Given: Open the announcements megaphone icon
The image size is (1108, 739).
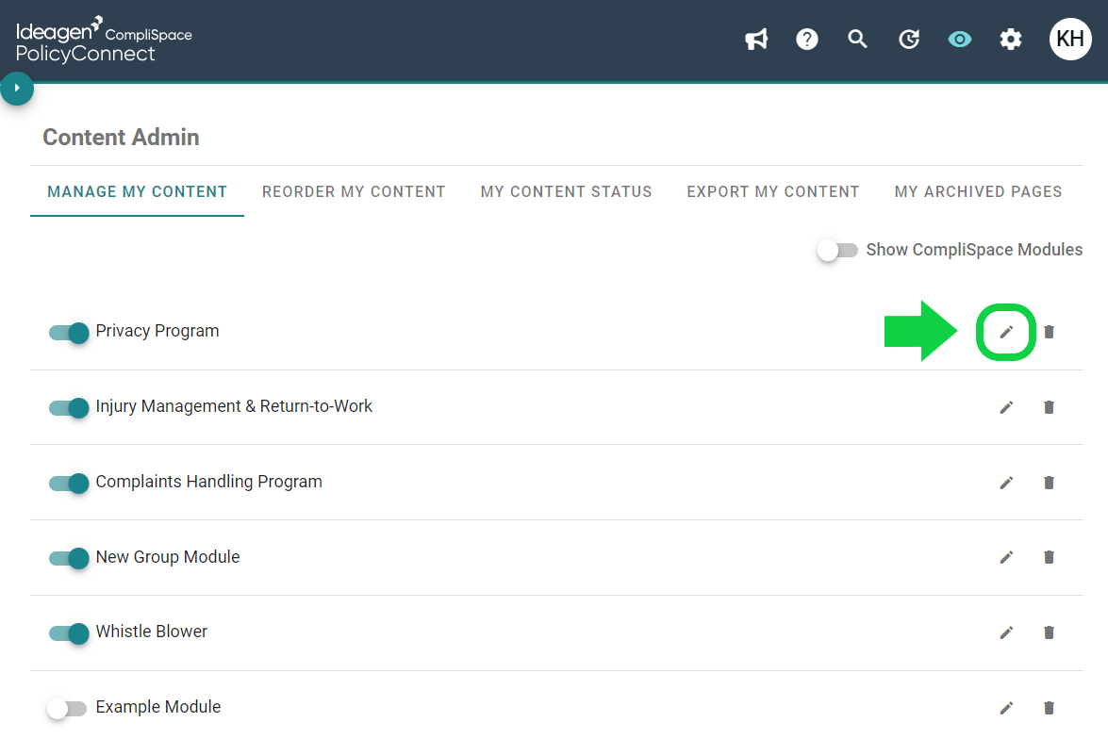Looking at the screenshot, I should click(756, 40).
